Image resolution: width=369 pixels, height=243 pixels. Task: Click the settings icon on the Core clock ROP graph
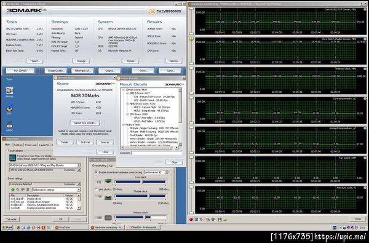[365, 9]
